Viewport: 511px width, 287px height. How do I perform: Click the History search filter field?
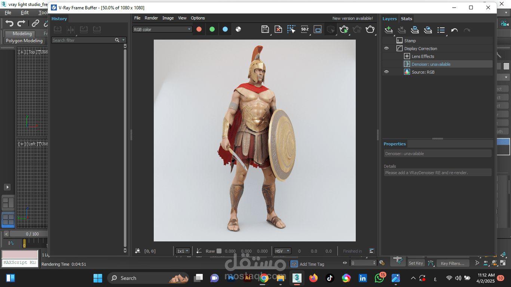click(83, 40)
